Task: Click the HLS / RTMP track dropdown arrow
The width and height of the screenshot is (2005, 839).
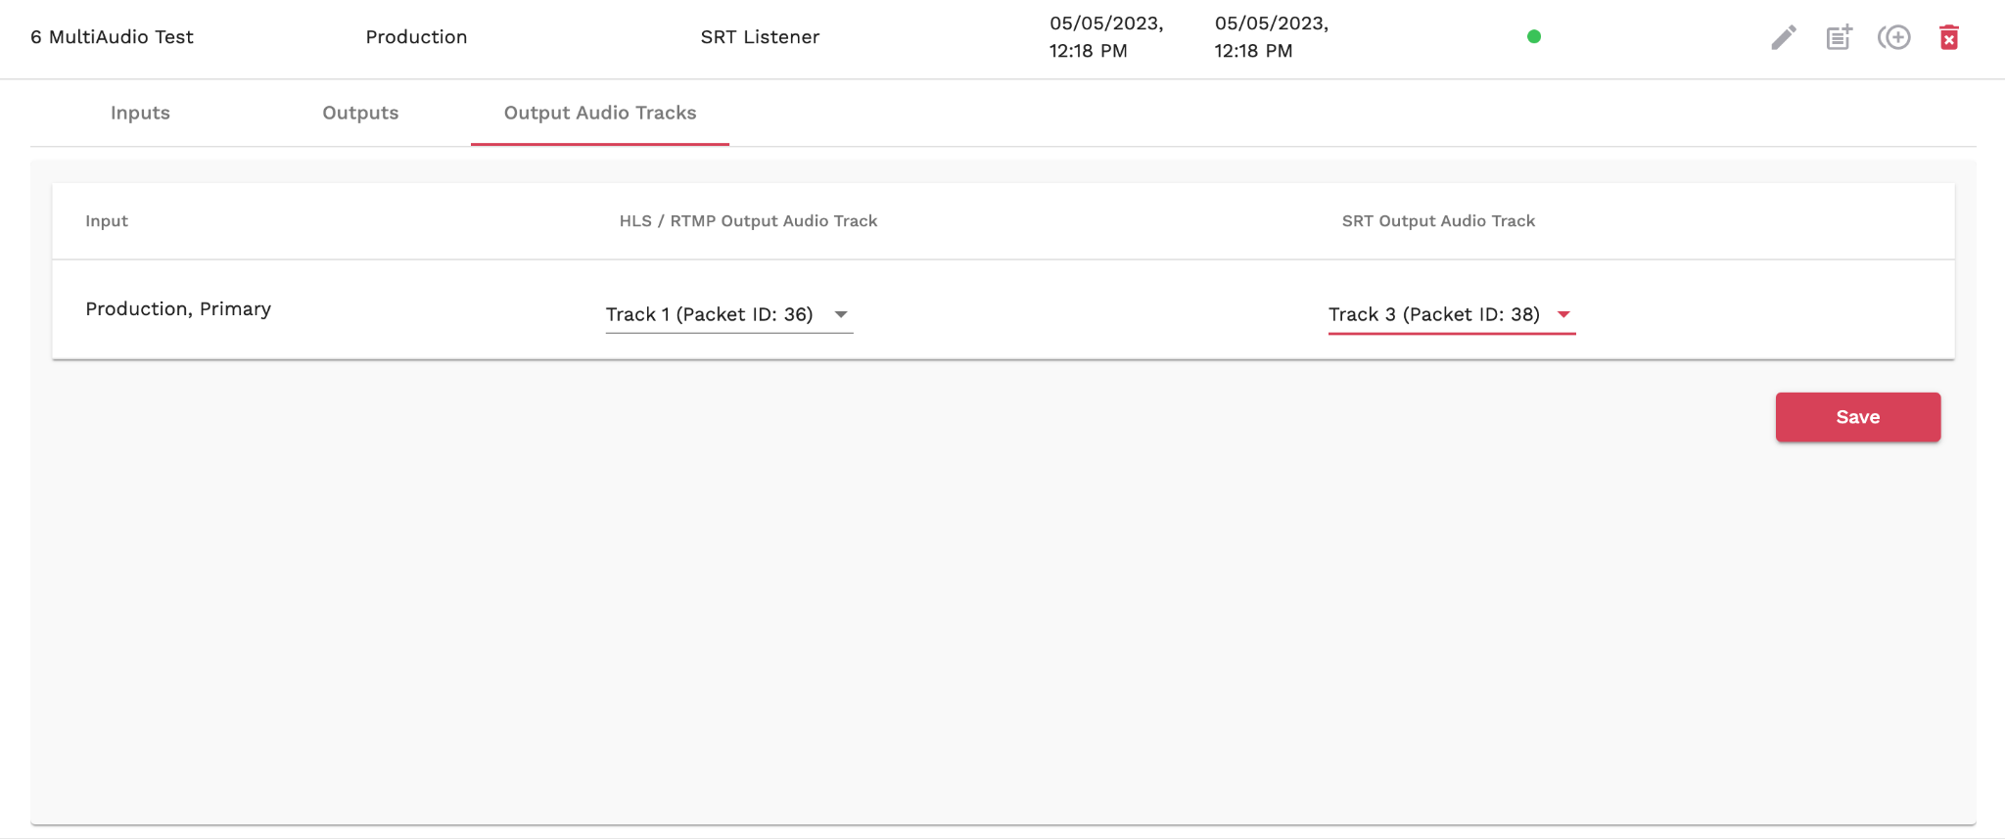Action: click(841, 314)
